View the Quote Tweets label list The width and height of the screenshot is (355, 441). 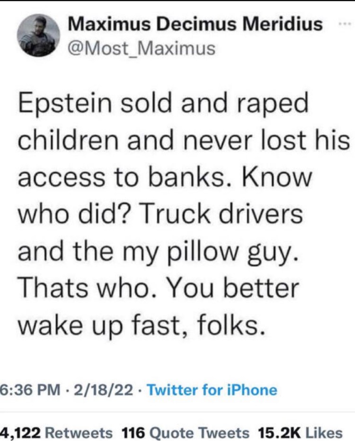200,432
